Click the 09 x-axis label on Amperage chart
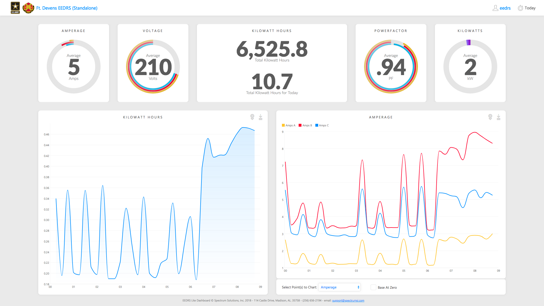544x306 pixels. tap(498, 271)
